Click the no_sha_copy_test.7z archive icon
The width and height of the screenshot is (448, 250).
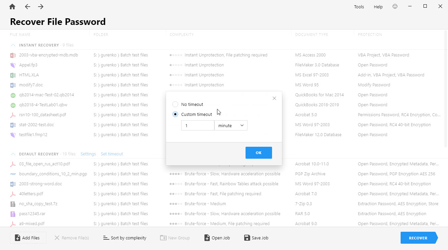click(13, 204)
